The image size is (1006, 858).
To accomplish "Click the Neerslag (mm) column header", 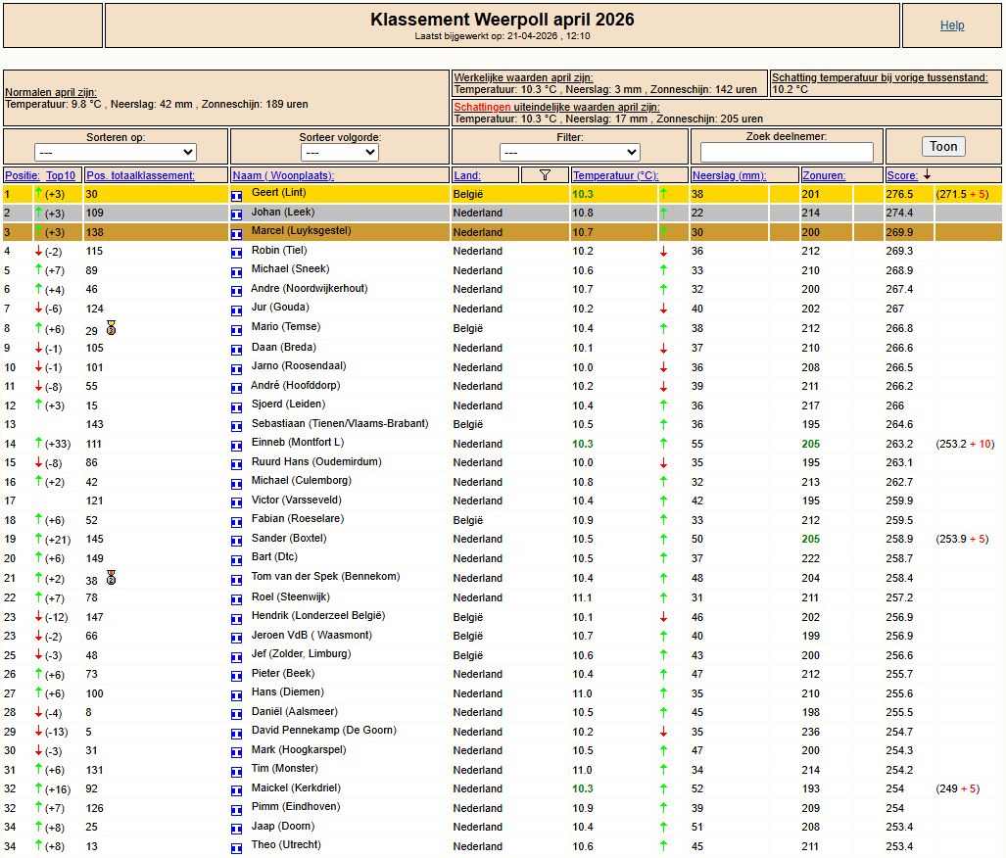I will [x=729, y=175].
